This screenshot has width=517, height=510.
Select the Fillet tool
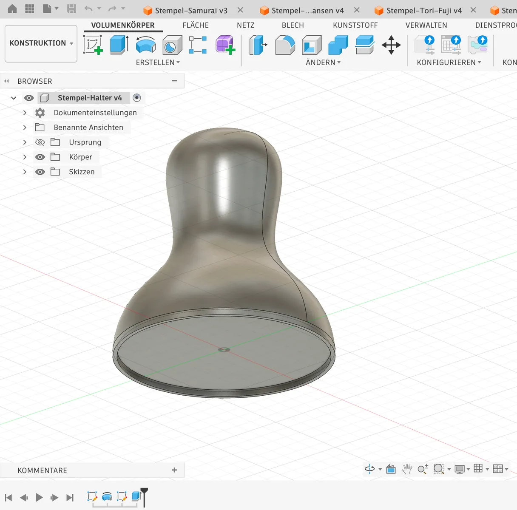pyautogui.click(x=285, y=45)
